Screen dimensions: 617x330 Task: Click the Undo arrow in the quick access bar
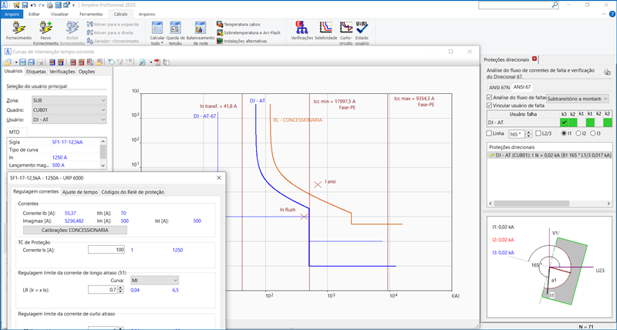[x=32, y=5]
